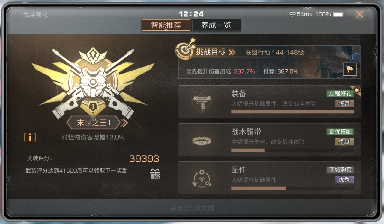Tap the gift box reward icon
This screenshot has width=384, height=224.
point(155,174)
